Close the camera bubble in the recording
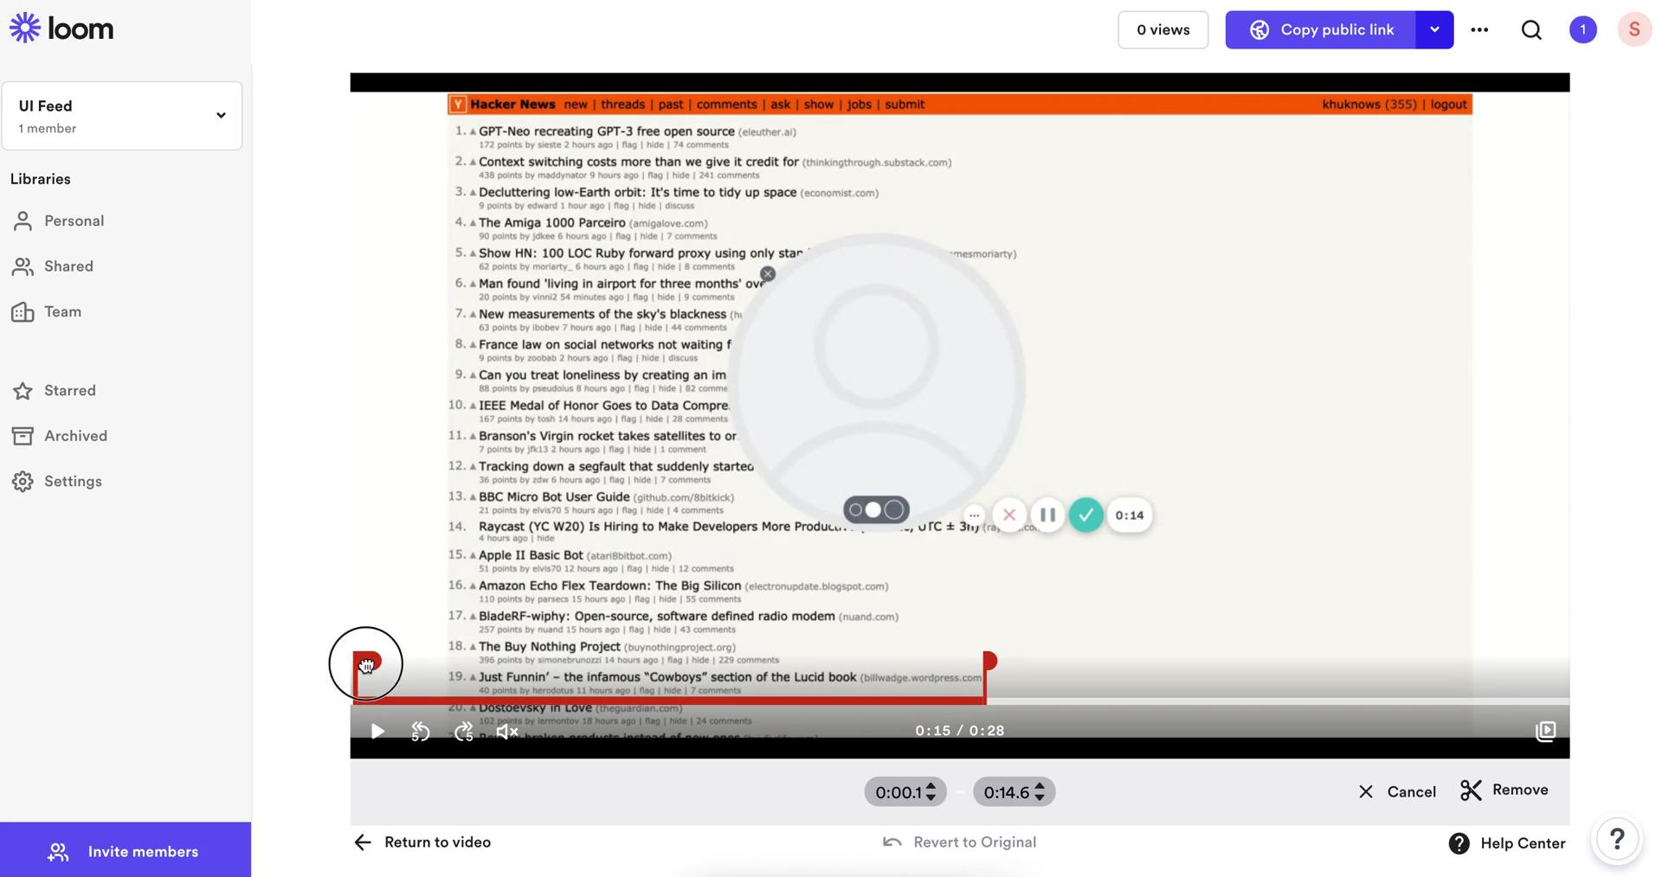The width and height of the screenshot is (1662, 877). point(768,274)
